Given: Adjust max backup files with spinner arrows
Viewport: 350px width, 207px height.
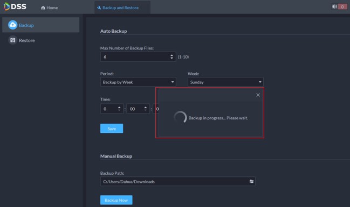Looking at the screenshot, I should (171, 57).
